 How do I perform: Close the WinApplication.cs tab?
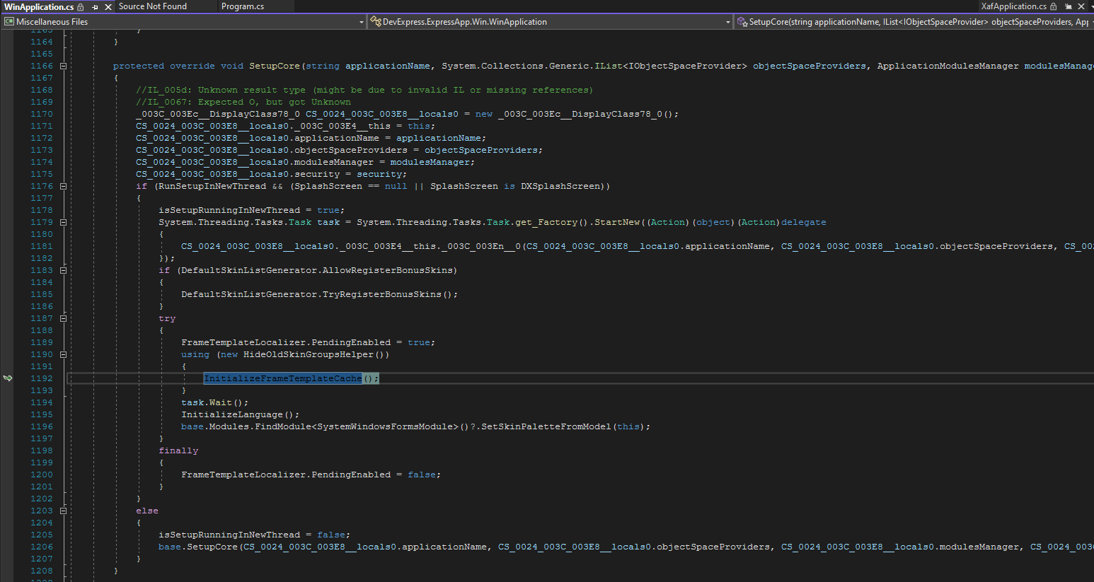pos(108,7)
